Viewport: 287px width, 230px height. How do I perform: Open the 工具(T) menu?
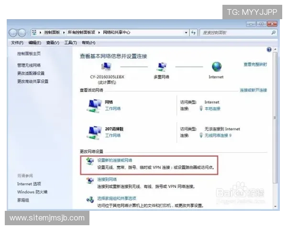[x=70, y=43]
